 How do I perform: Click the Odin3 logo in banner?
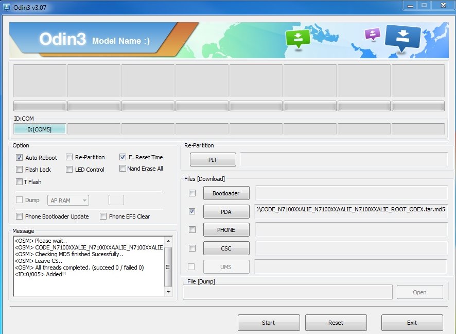(62, 40)
